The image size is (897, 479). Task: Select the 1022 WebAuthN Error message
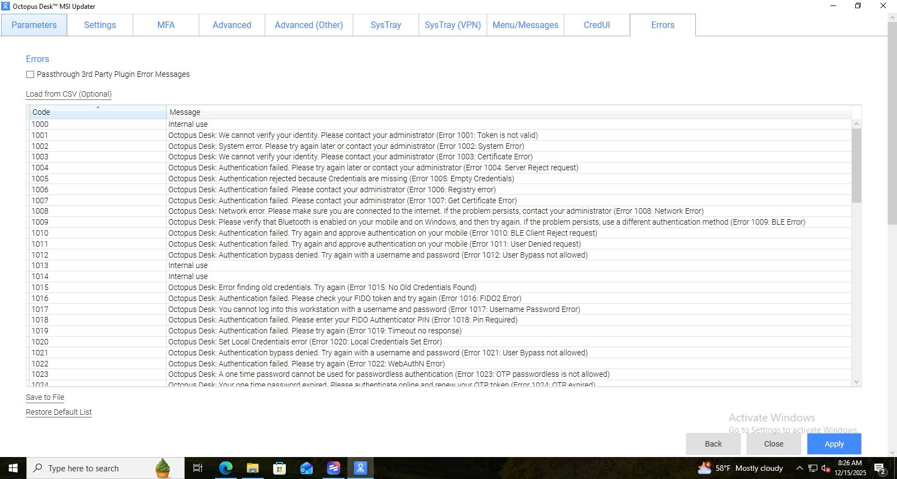307,364
